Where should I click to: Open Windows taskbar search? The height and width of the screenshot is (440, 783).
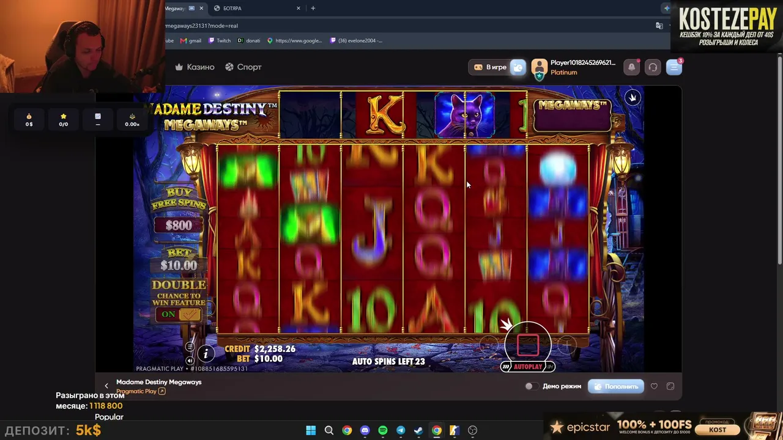pyautogui.click(x=329, y=430)
